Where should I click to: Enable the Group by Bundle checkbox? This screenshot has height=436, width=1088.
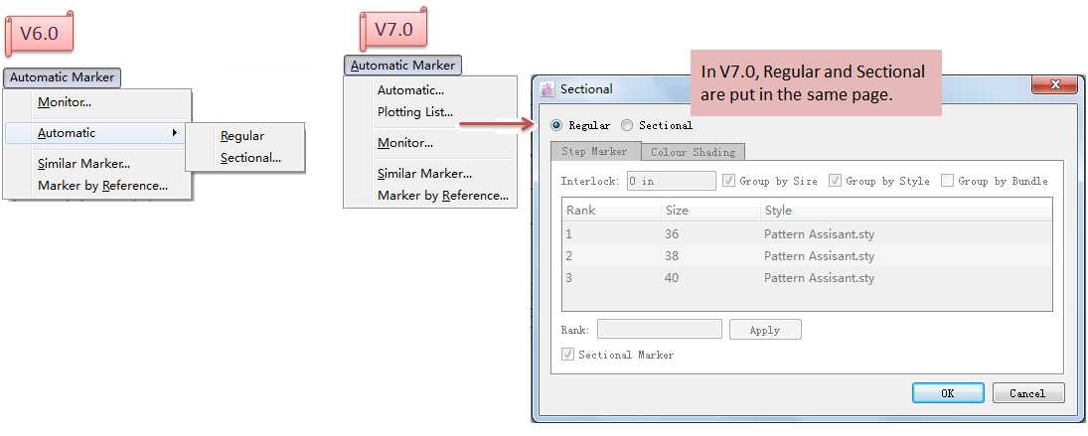pos(948,181)
